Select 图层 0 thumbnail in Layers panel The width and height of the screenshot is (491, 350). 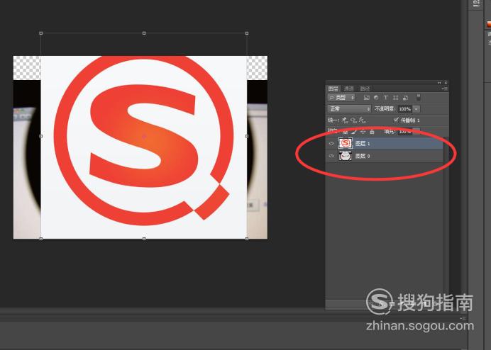point(346,156)
